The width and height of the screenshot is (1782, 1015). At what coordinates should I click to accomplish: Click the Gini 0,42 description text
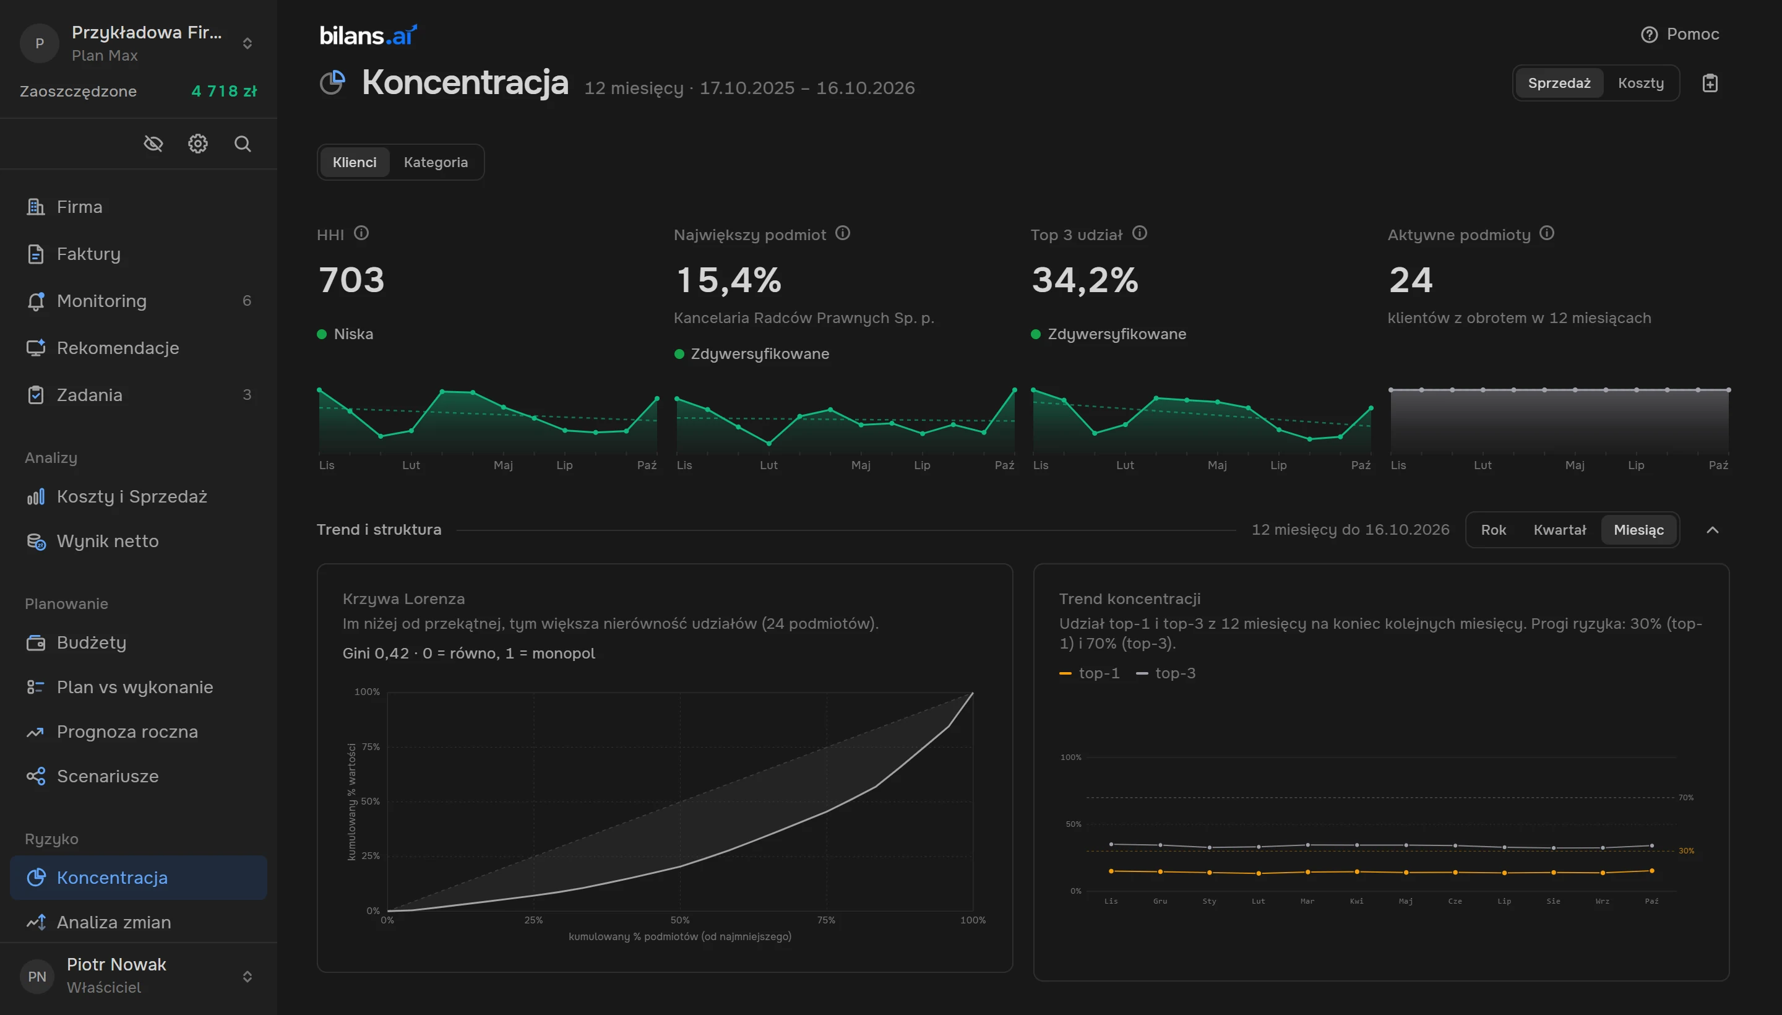click(468, 653)
